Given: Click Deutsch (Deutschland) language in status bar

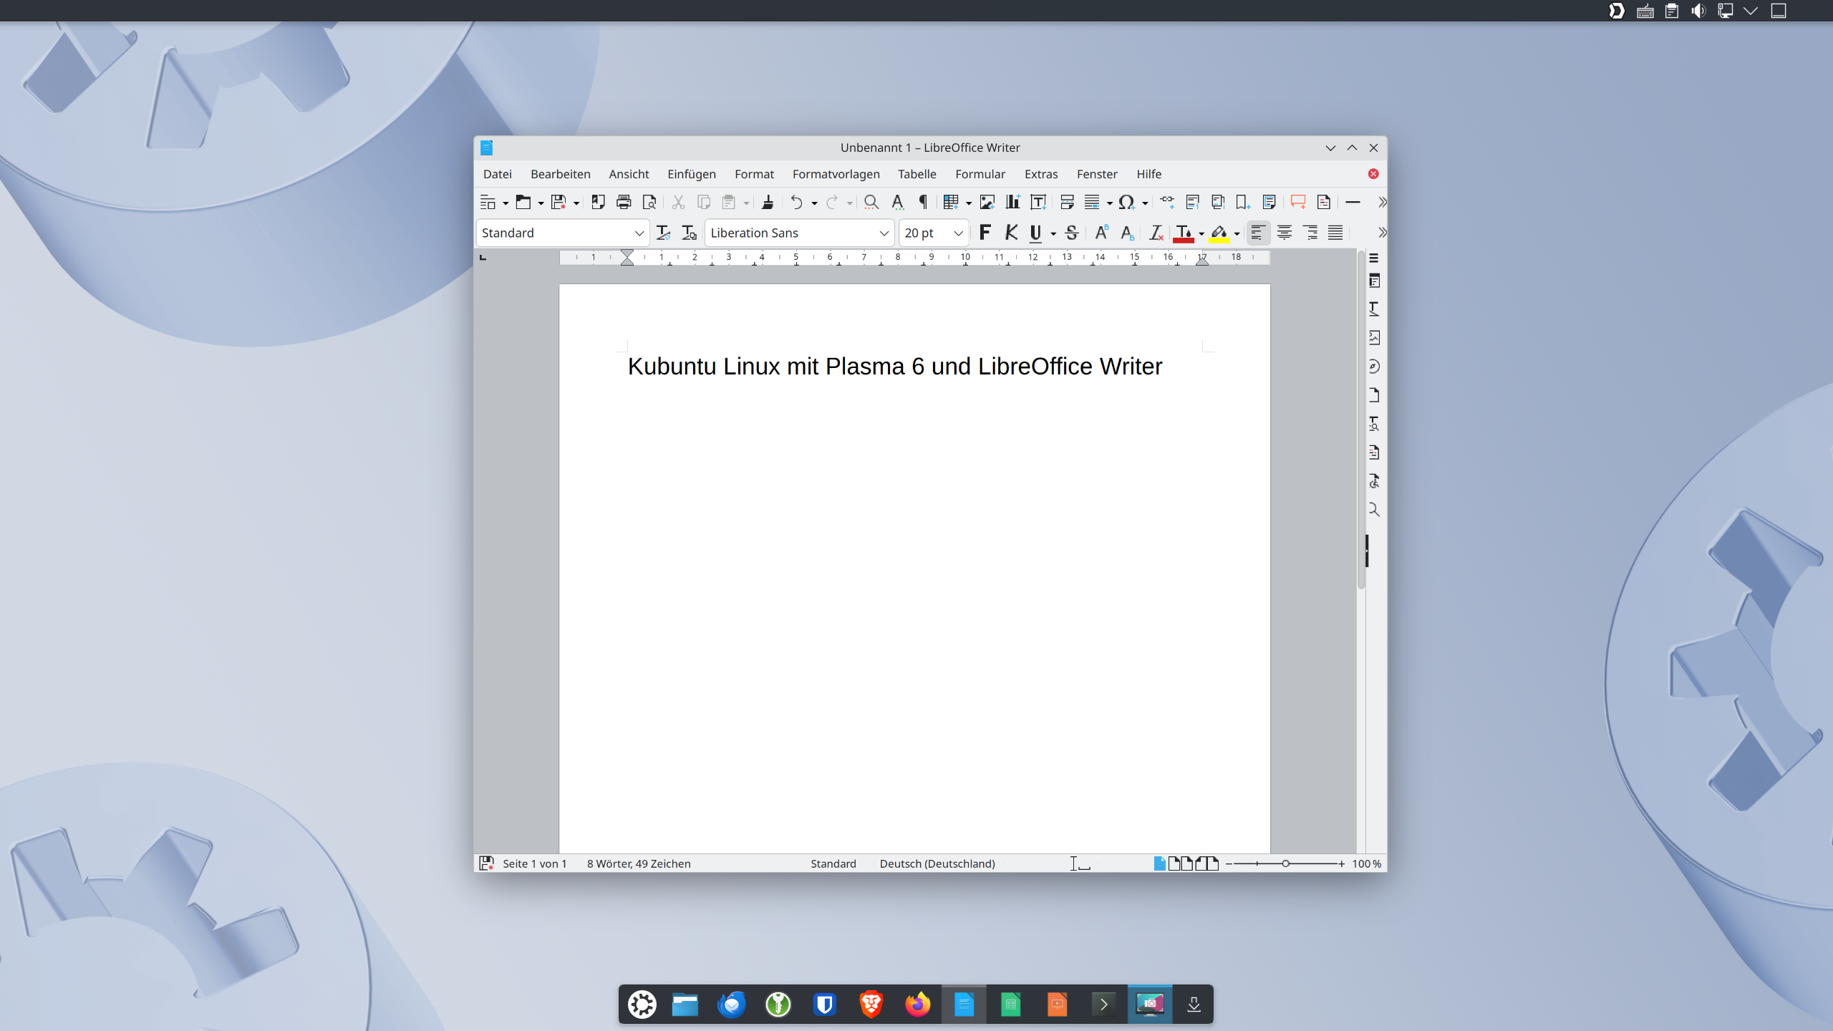Looking at the screenshot, I should (x=937, y=863).
